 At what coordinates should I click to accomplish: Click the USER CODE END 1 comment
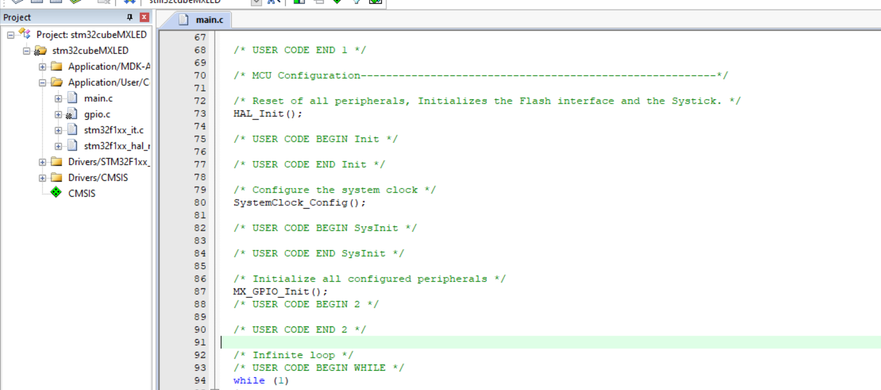(299, 50)
